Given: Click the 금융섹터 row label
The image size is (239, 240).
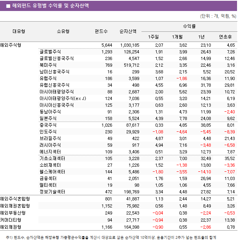Looking at the screenshot, I should 48,178.
